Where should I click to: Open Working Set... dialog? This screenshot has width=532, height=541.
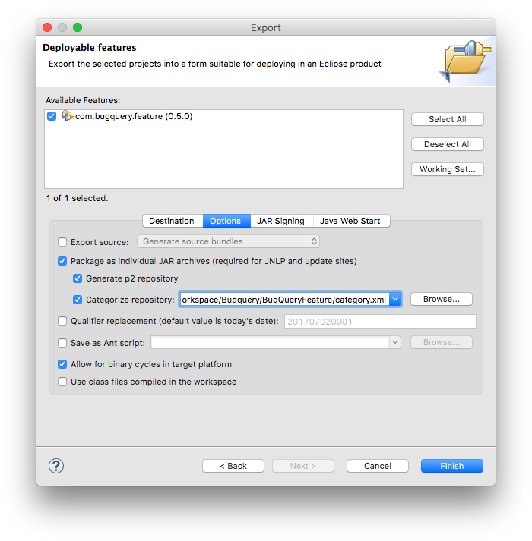(x=448, y=169)
